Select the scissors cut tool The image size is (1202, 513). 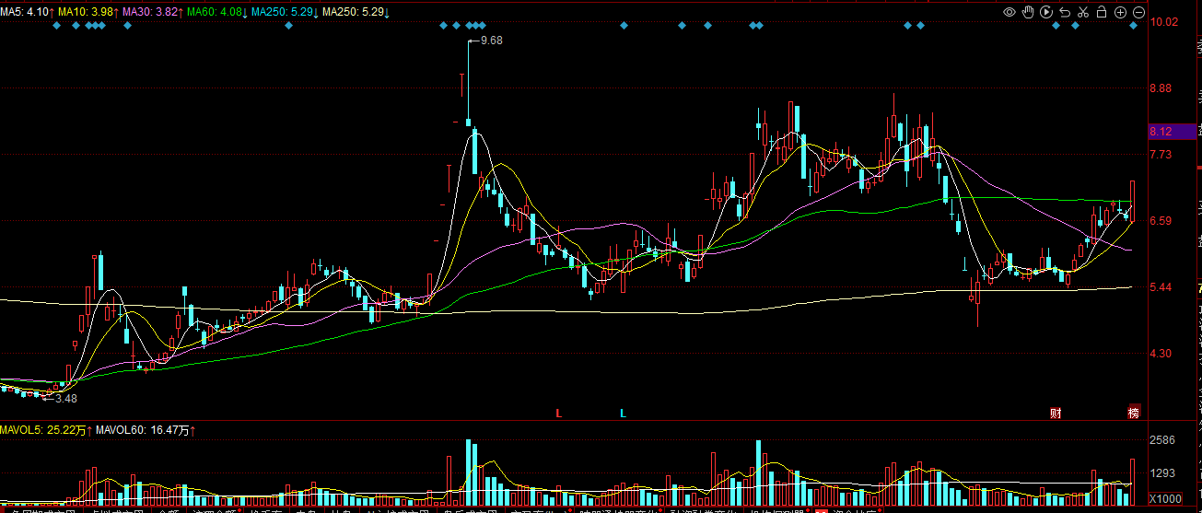pos(1083,12)
